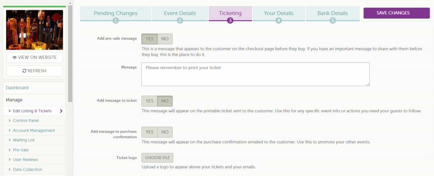Click the eye icon on View on Website
434x176 pixels.
[15, 57]
